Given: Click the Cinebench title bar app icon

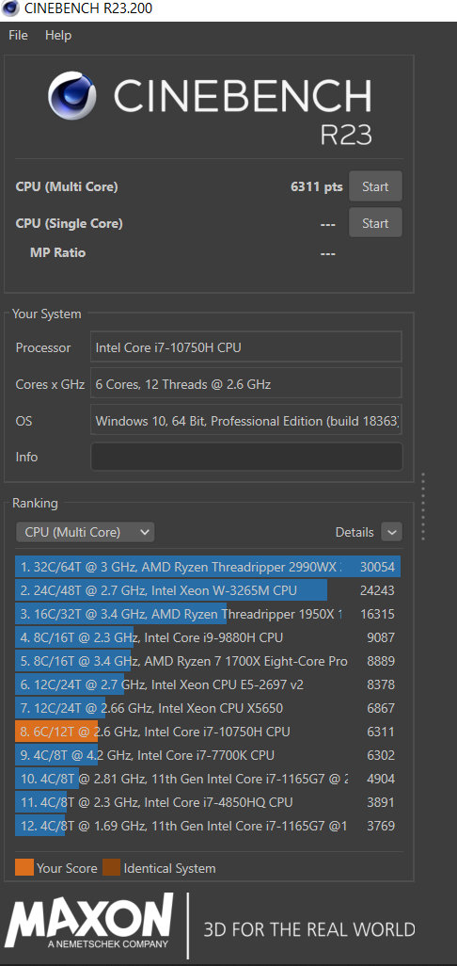Looking at the screenshot, I should tap(10, 9).
